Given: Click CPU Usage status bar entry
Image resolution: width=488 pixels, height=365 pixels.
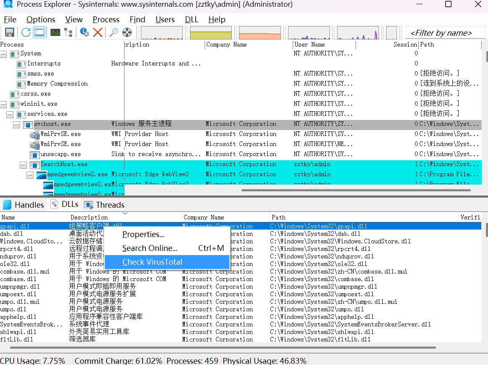Looking at the screenshot, I should coord(33,361).
